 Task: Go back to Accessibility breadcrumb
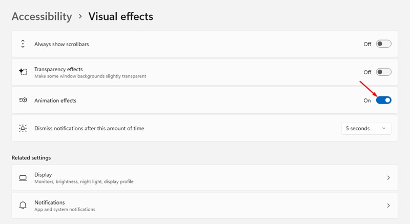click(x=42, y=16)
